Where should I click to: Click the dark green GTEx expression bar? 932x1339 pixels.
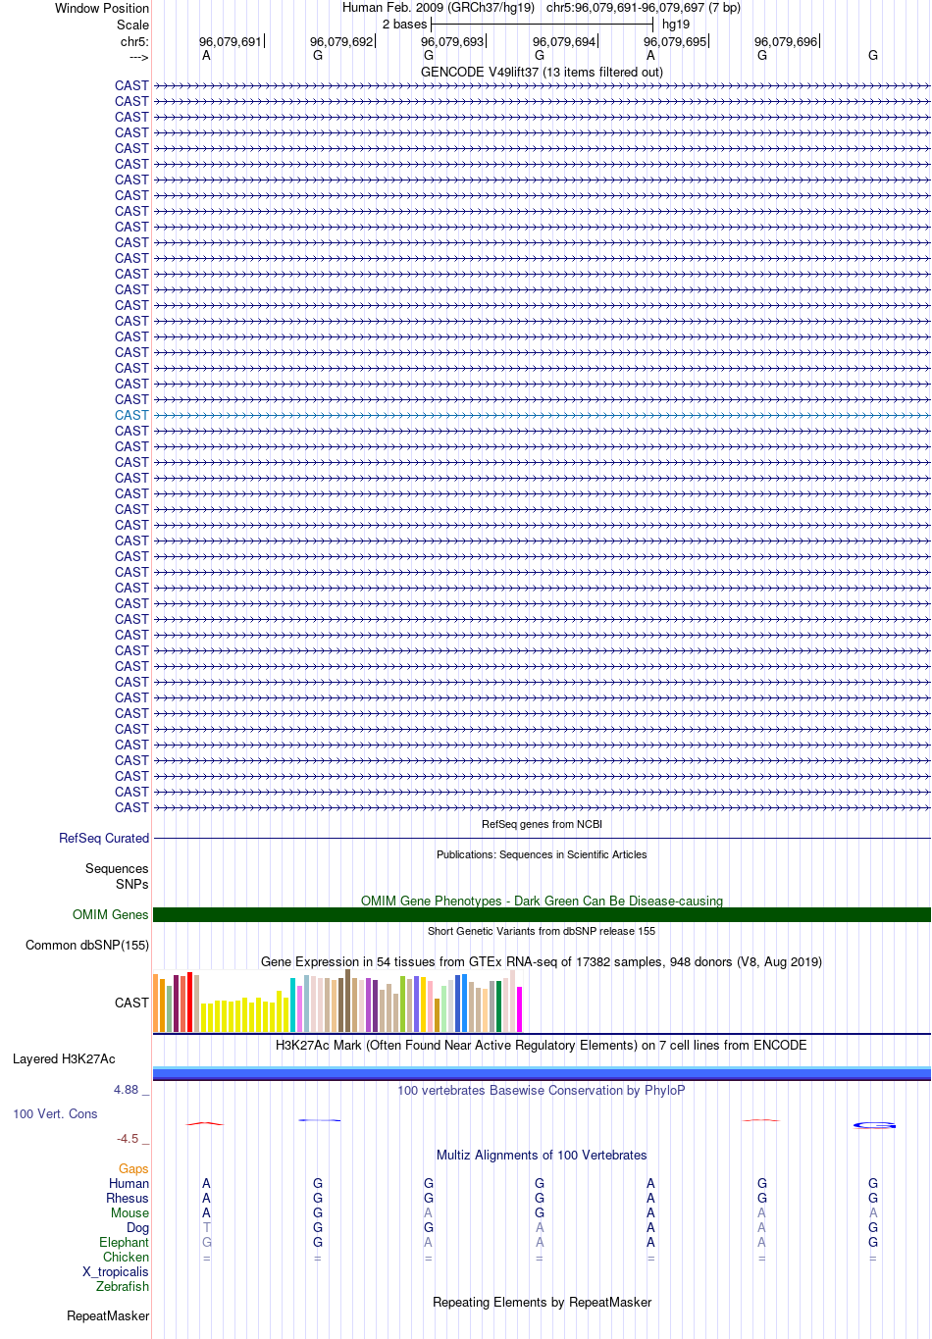click(x=498, y=1006)
